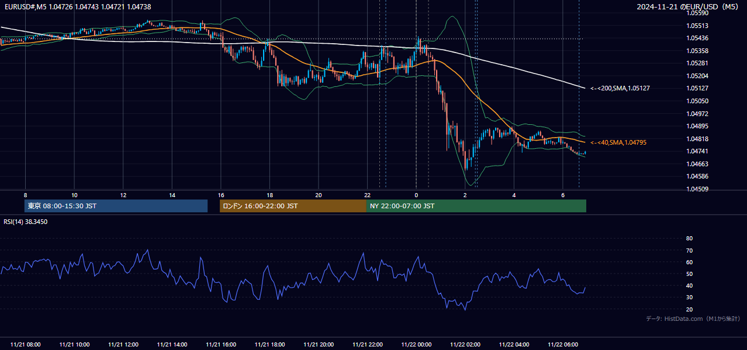747x350 pixels.
Task: Click the 11/21 18:00 date label
Action: point(269,345)
